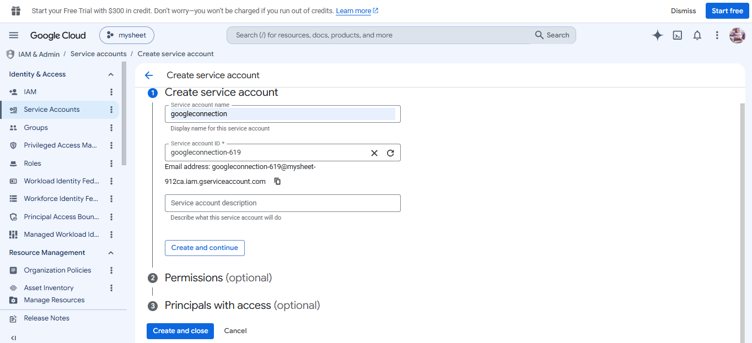Expand the Permissions (optional) step
The image size is (752, 343).
click(218, 278)
